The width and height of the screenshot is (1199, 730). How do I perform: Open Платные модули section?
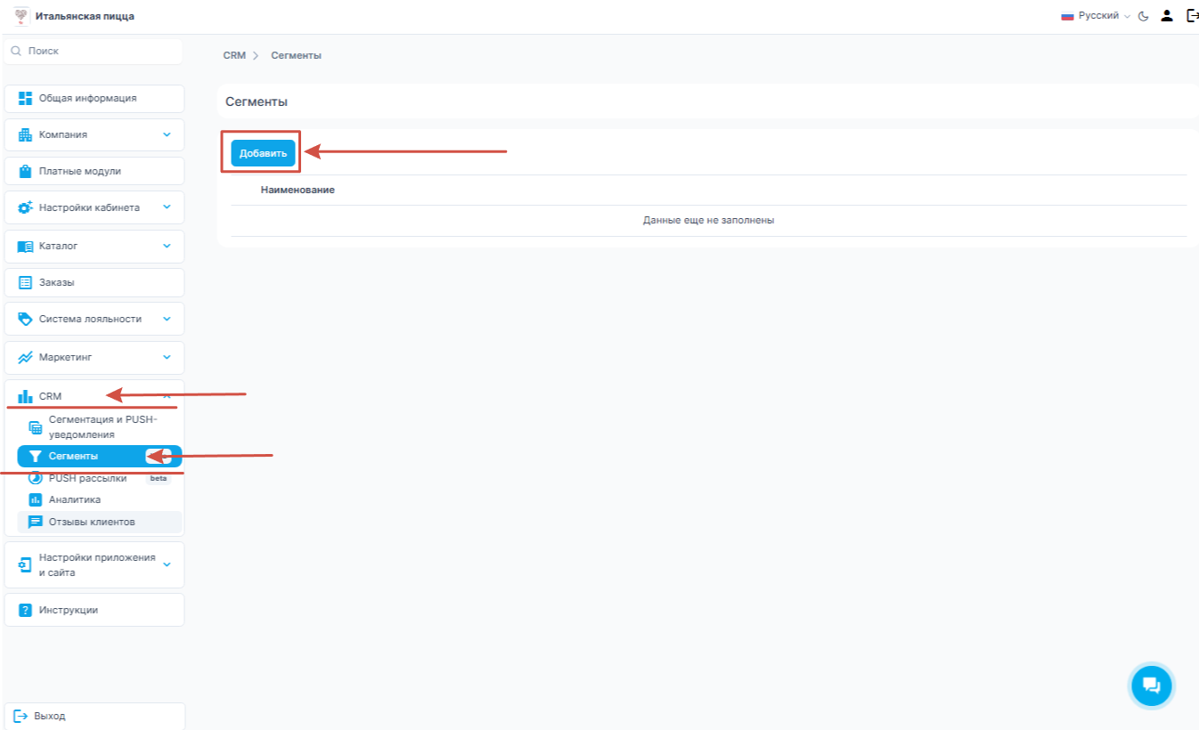tap(80, 171)
